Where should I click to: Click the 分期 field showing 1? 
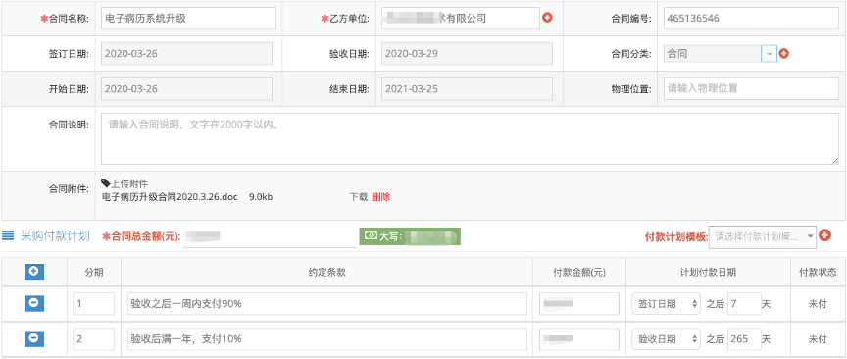point(93,304)
